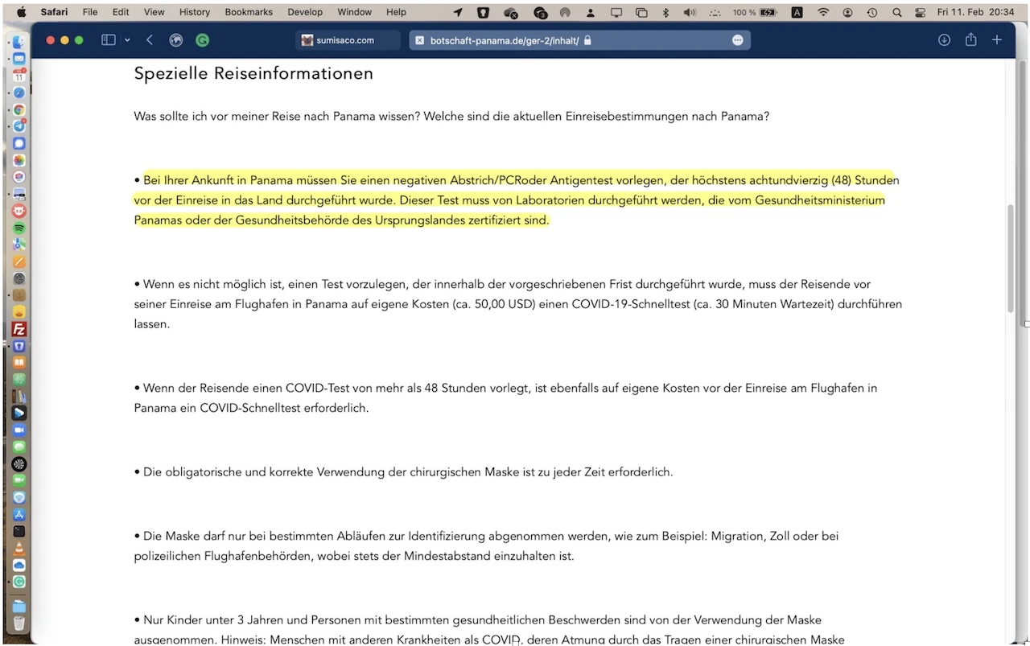The height and width of the screenshot is (646, 1030).
Task: Click the Grammarly extension icon in toolbar
Action: click(x=203, y=40)
